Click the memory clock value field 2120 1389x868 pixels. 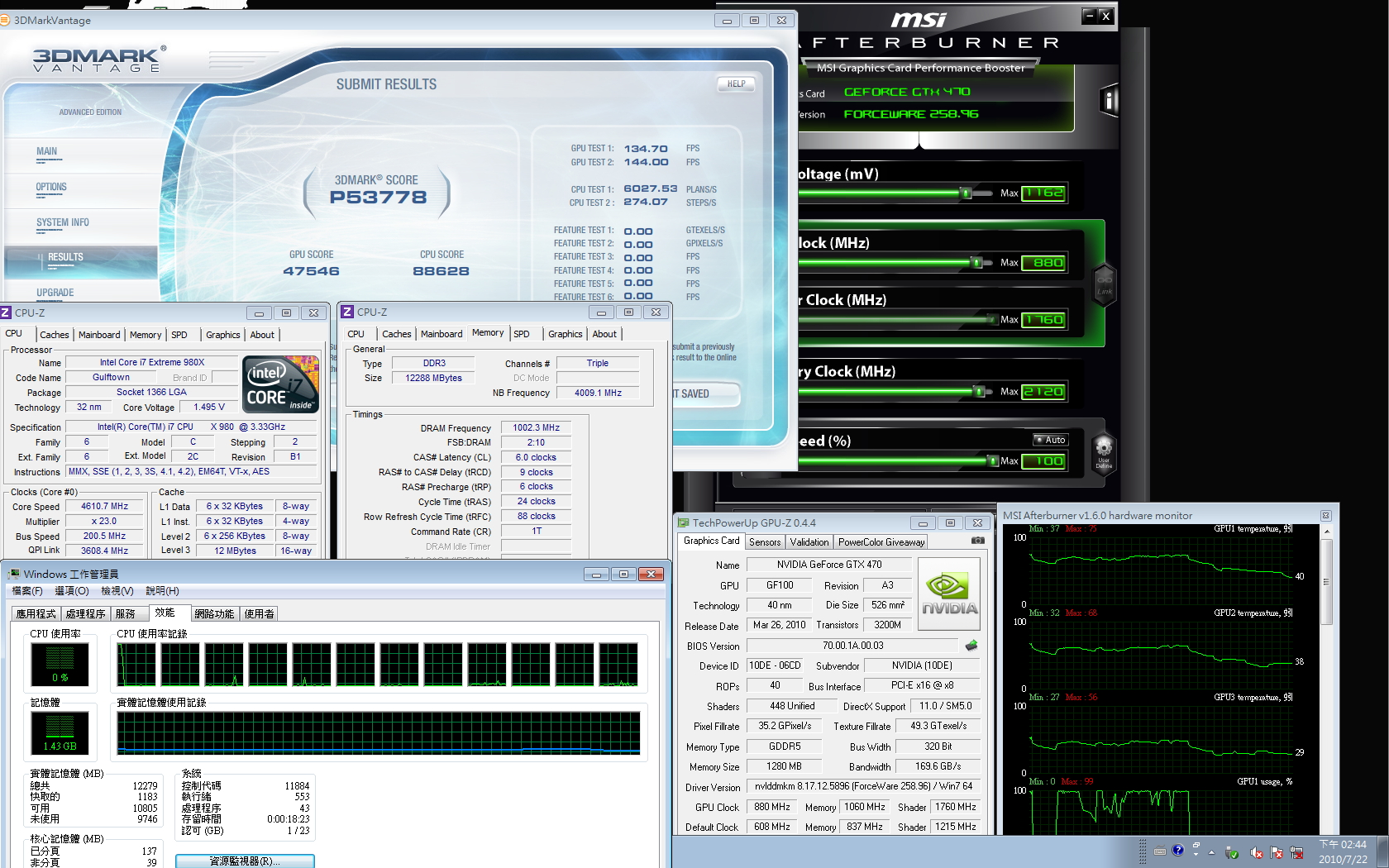pos(1043,391)
